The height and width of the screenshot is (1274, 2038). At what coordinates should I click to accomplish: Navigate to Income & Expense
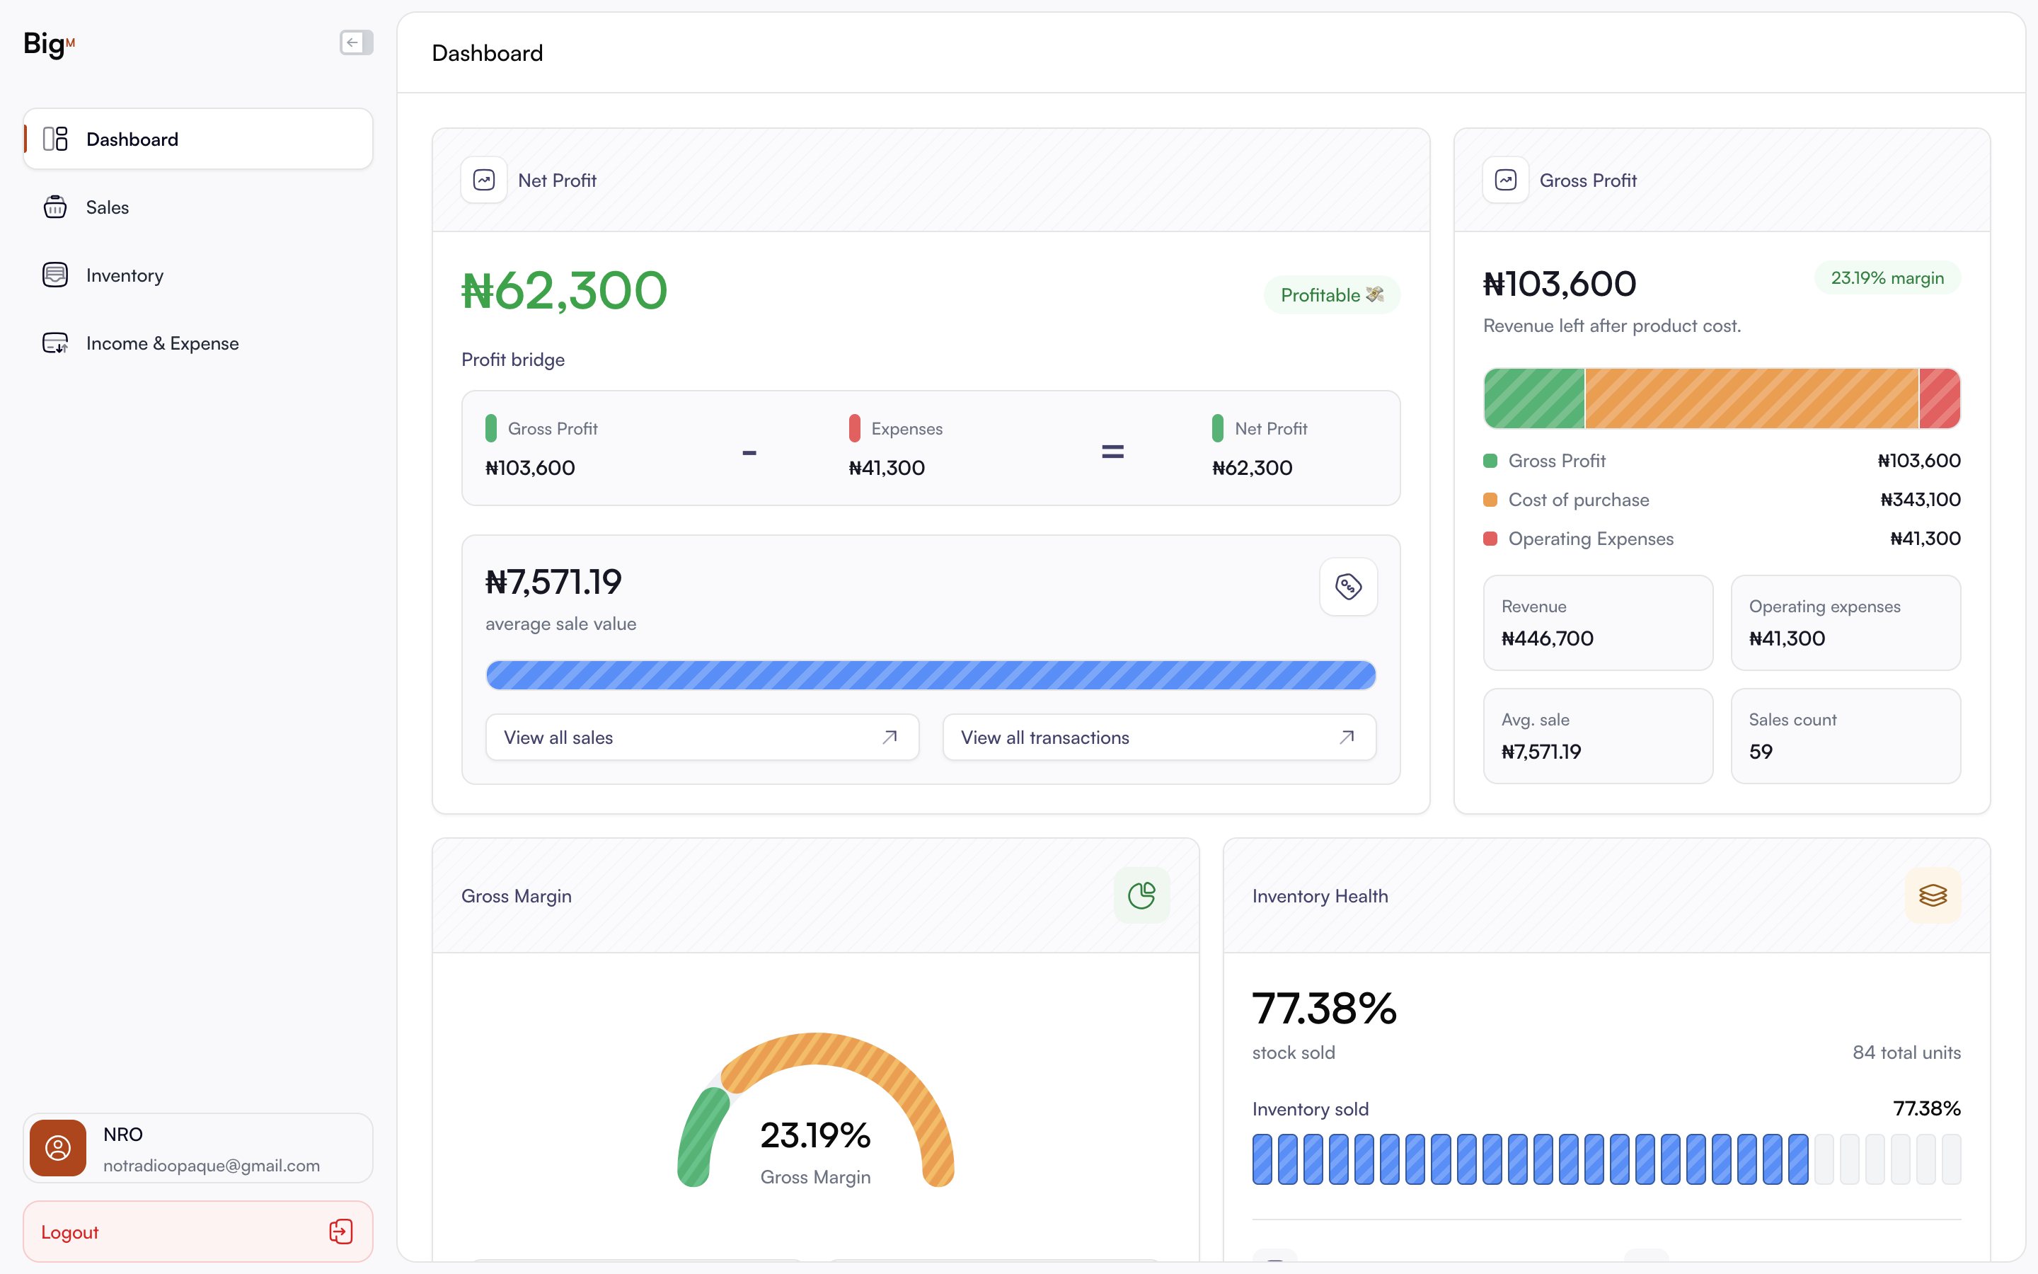(x=198, y=343)
